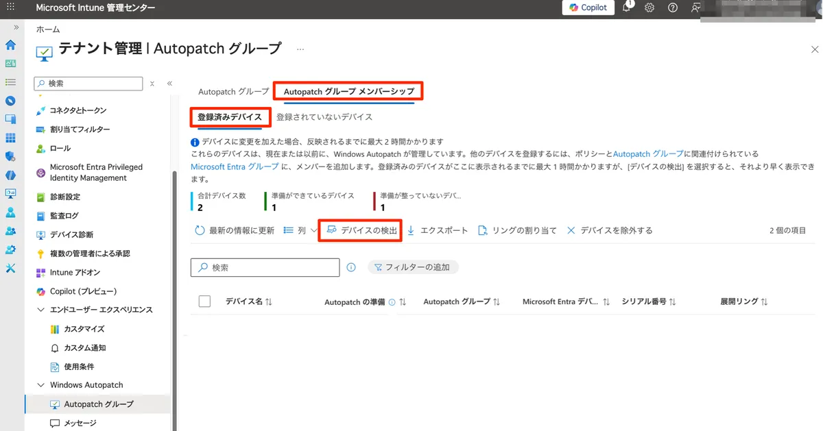Click the デバイスの検出 button
This screenshot has width=823, height=431.
pyautogui.click(x=361, y=231)
